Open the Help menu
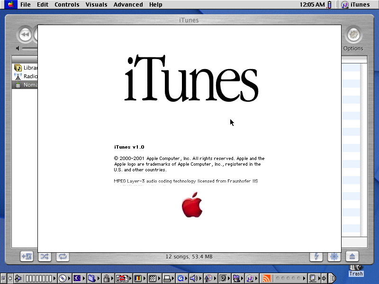The height and width of the screenshot is (284, 379). (x=155, y=5)
